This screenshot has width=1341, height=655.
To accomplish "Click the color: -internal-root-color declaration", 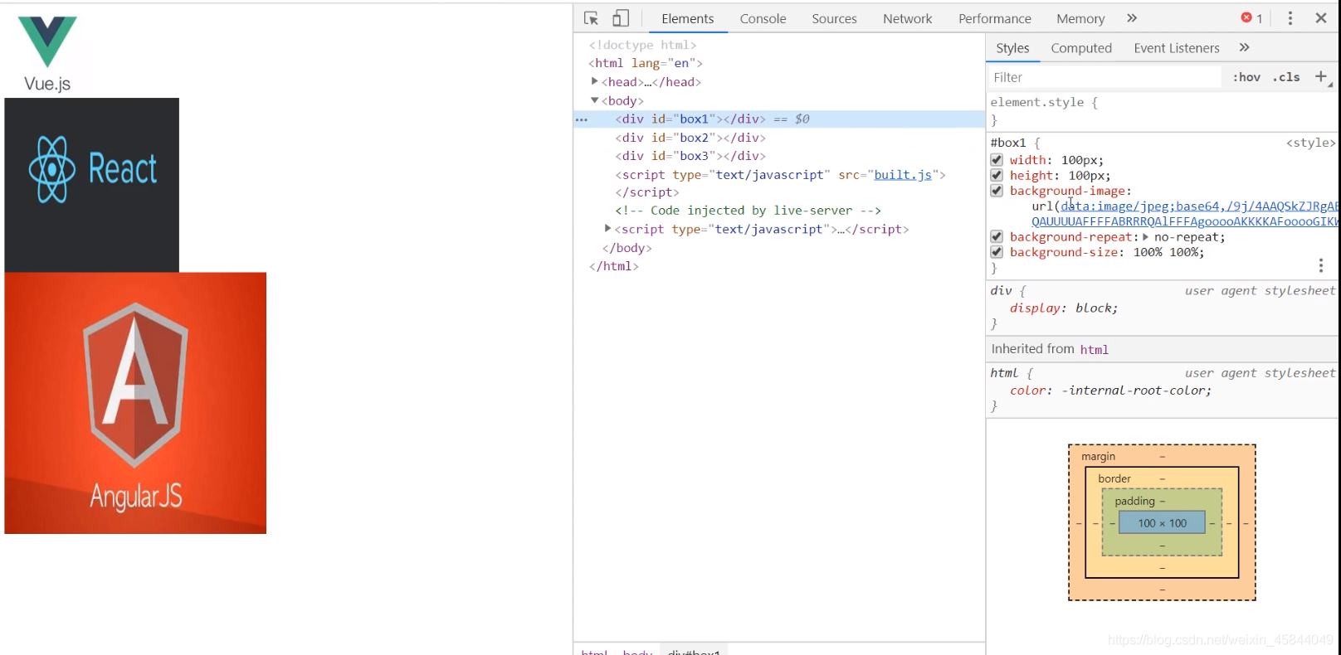I will coord(1110,390).
